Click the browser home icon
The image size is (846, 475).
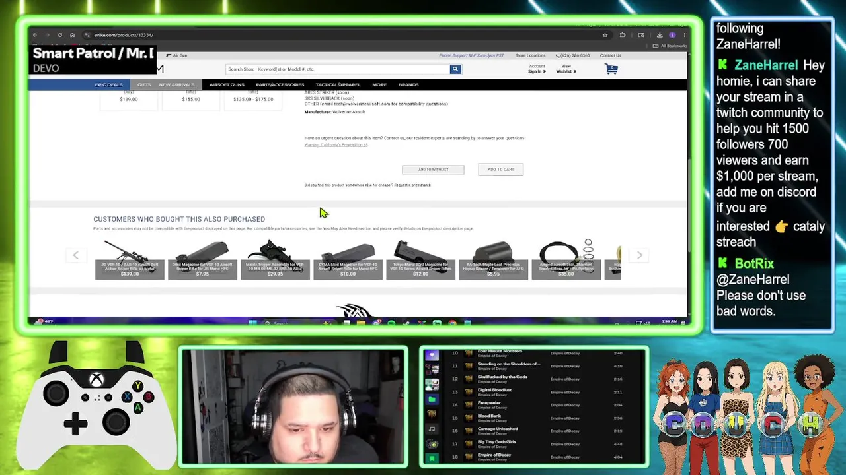[72, 35]
